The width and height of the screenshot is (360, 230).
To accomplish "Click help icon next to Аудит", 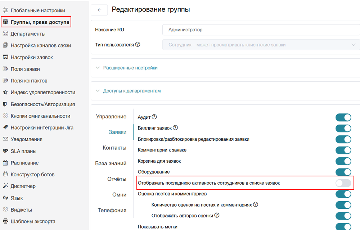I will [154, 117].
